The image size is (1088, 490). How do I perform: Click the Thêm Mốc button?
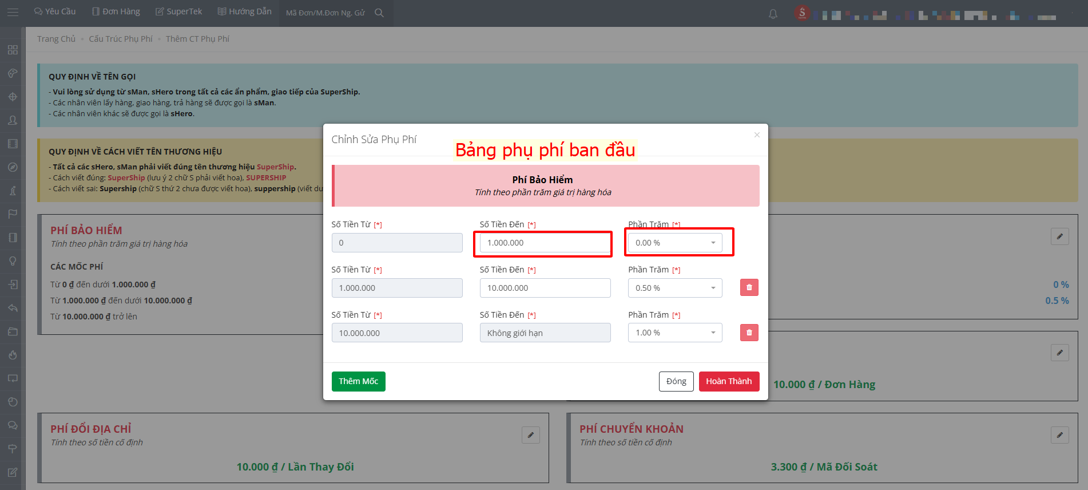(359, 381)
